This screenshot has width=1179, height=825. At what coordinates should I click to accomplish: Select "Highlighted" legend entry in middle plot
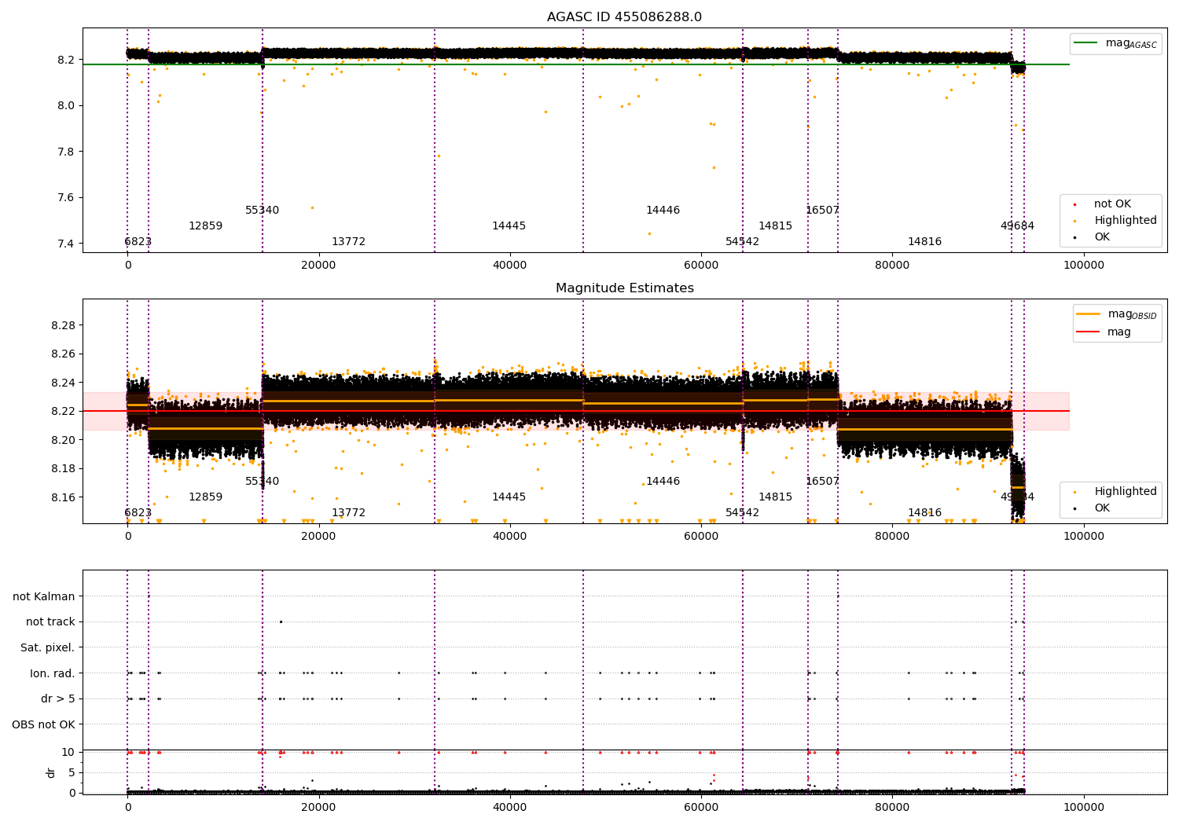click(1126, 492)
